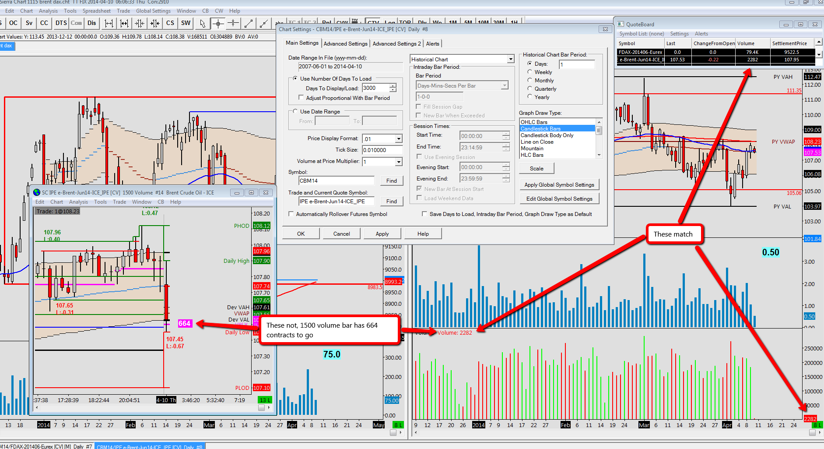Expand the Price Display Format dropdown
The image size is (824, 449).
[x=398, y=139]
